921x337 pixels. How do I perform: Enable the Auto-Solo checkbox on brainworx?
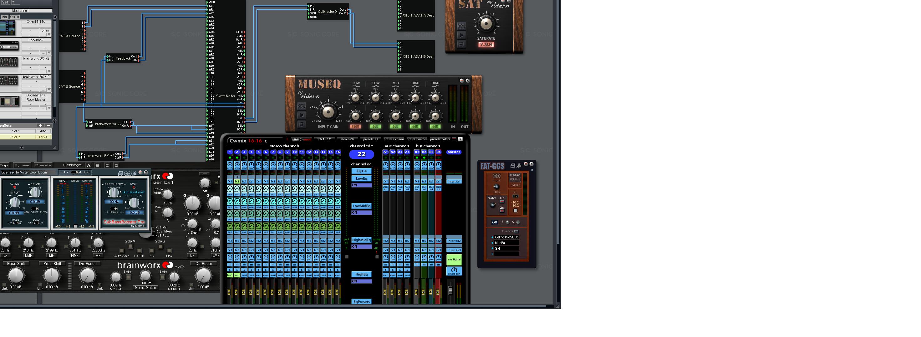click(122, 251)
